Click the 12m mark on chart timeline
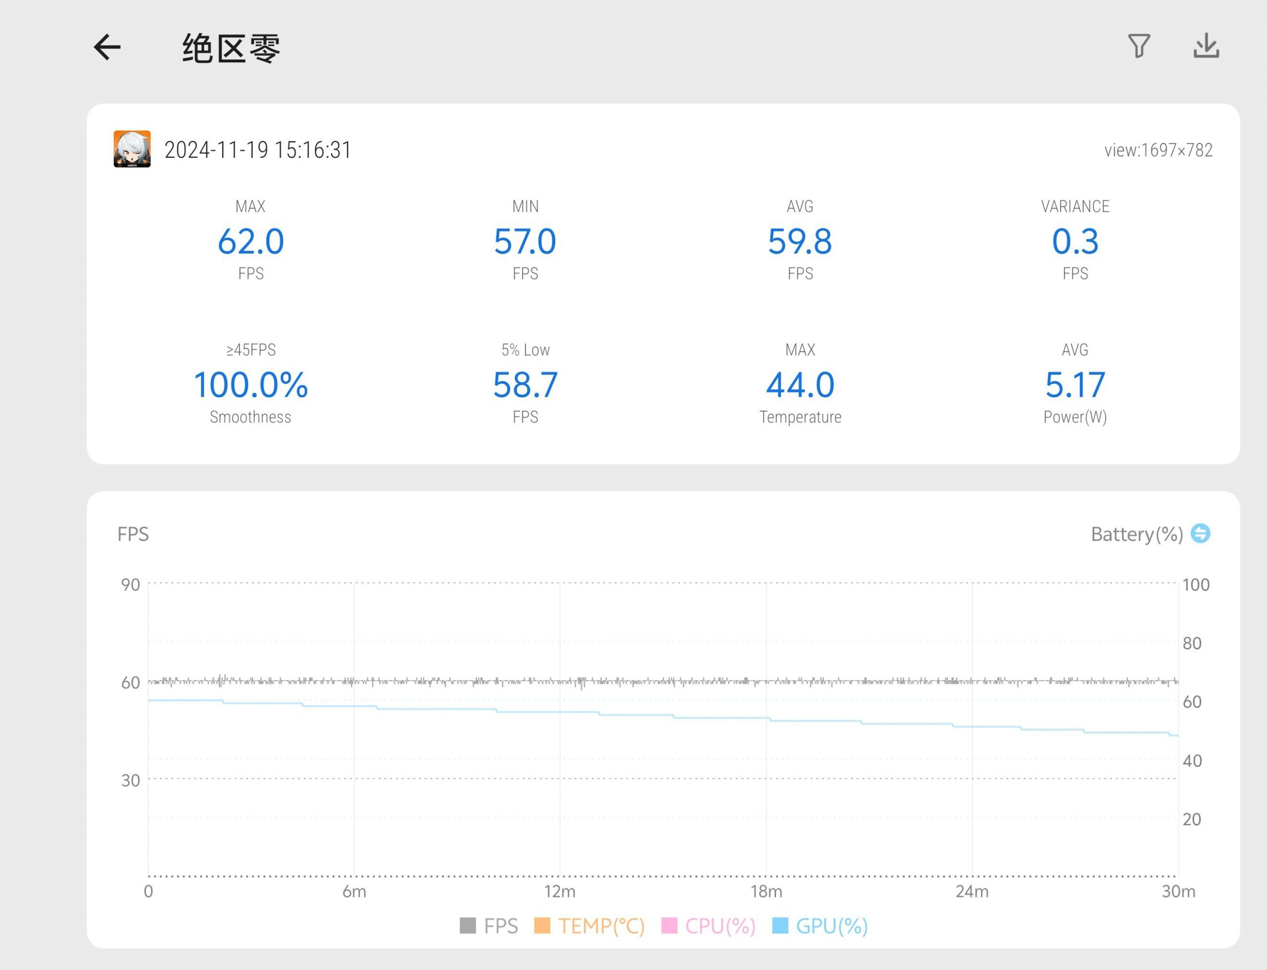This screenshot has height=970, width=1267. pos(559,891)
